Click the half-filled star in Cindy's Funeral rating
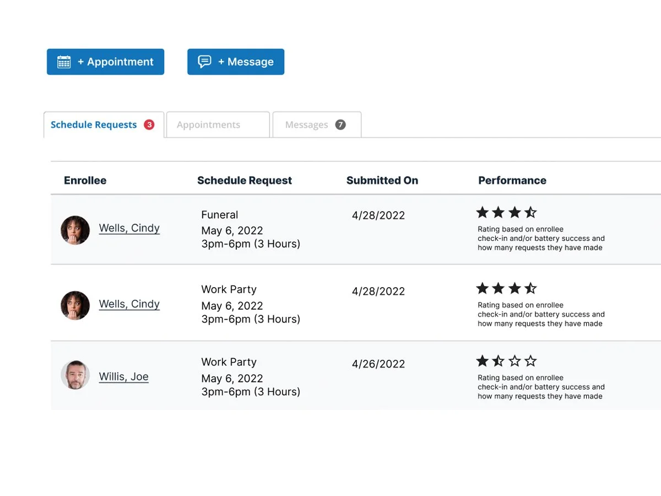The height and width of the screenshot is (496, 661). [530, 212]
